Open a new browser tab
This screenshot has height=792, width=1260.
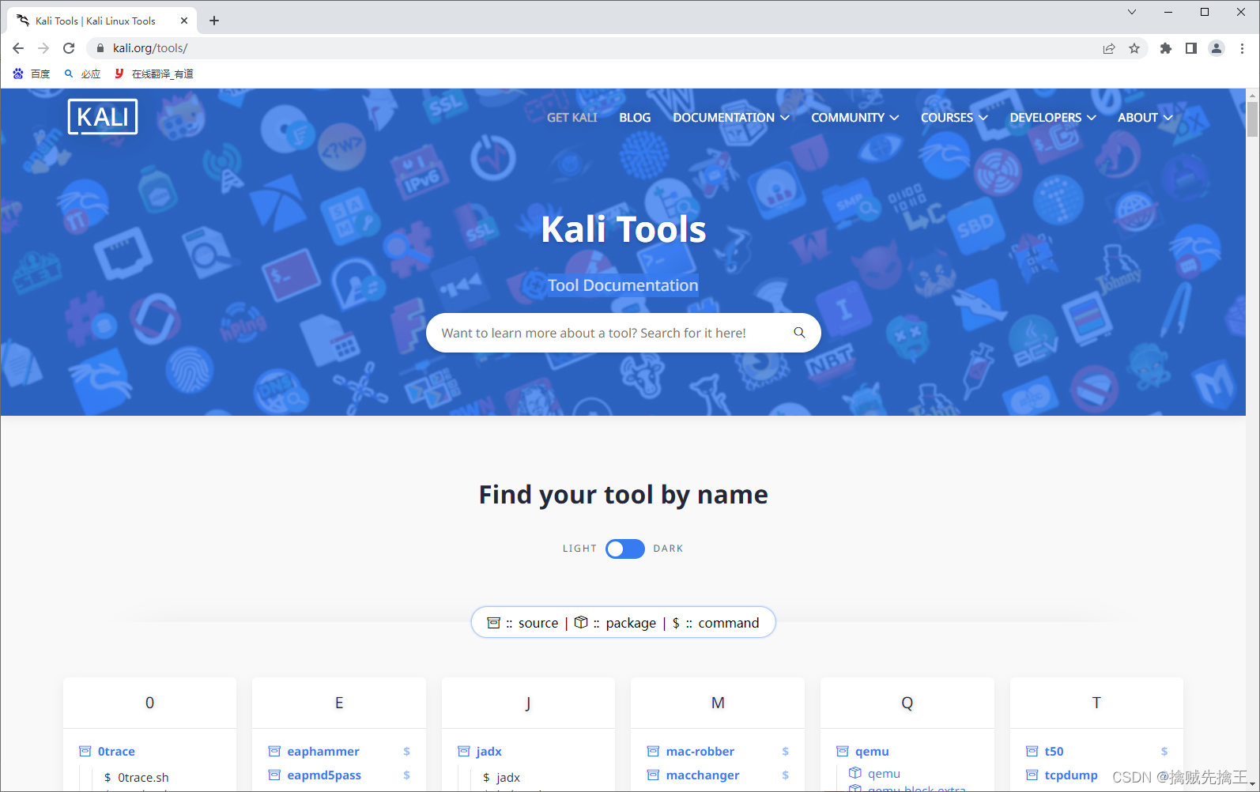click(214, 21)
